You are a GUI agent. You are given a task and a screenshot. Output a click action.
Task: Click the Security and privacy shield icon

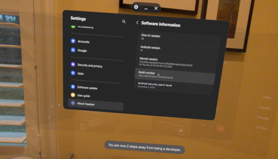[x=73, y=64]
